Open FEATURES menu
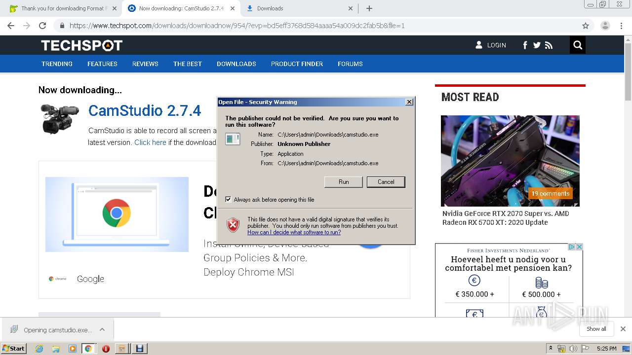Viewport: 632px width, 355px height. [x=102, y=64]
